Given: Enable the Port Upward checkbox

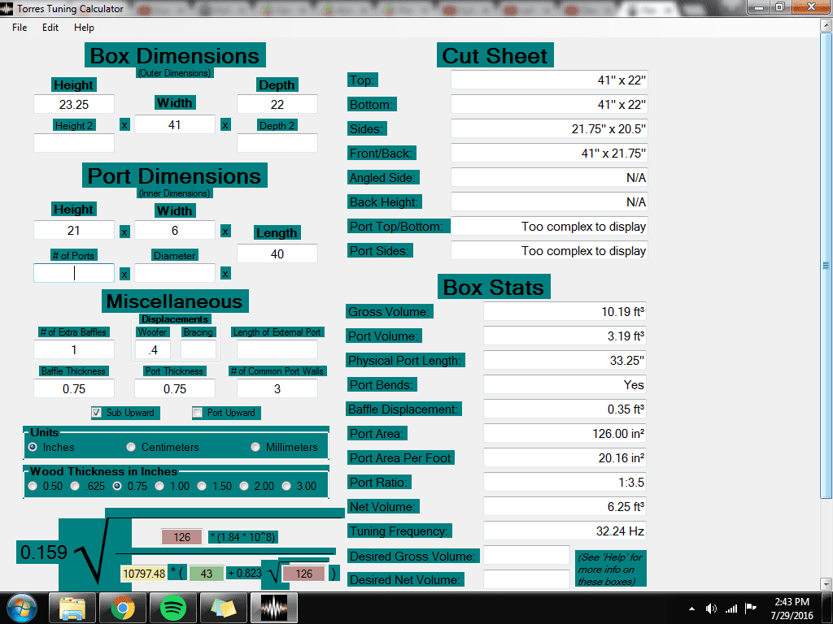Looking at the screenshot, I should click(x=197, y=413).
